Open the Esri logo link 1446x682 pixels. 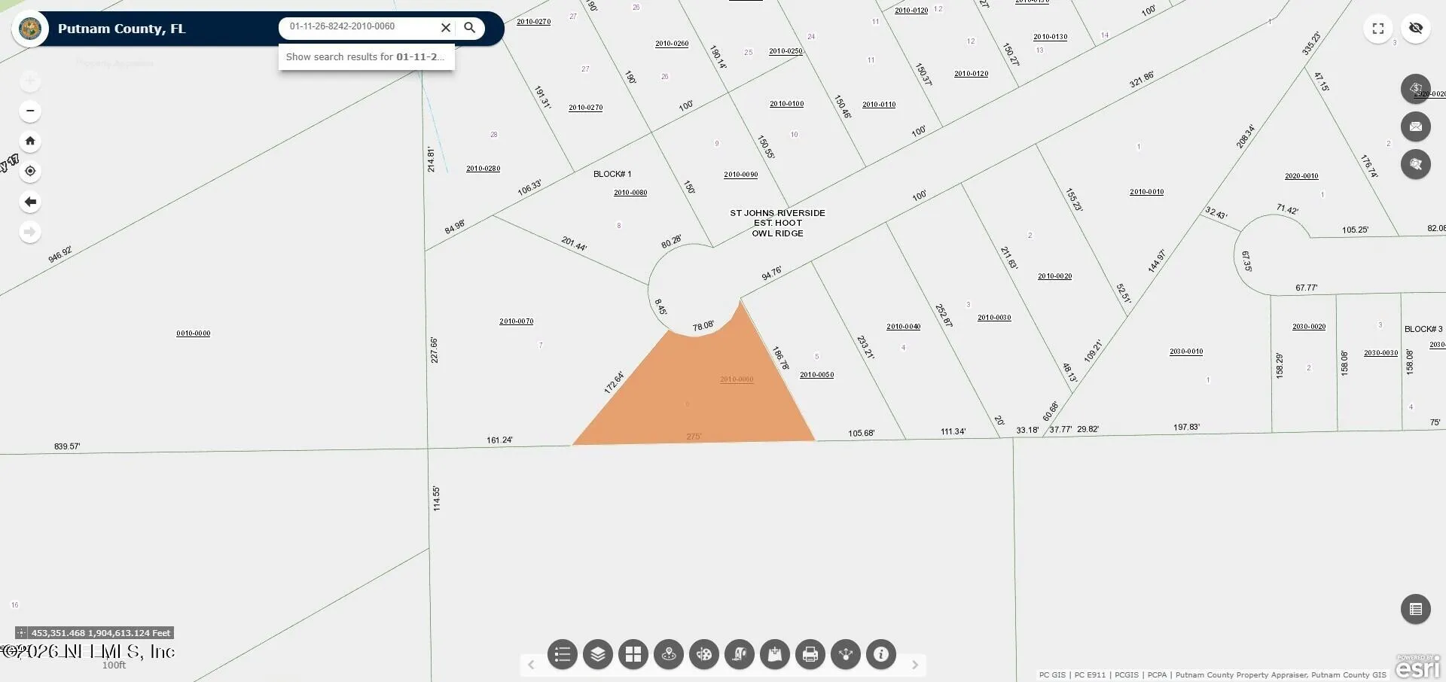1418,666
